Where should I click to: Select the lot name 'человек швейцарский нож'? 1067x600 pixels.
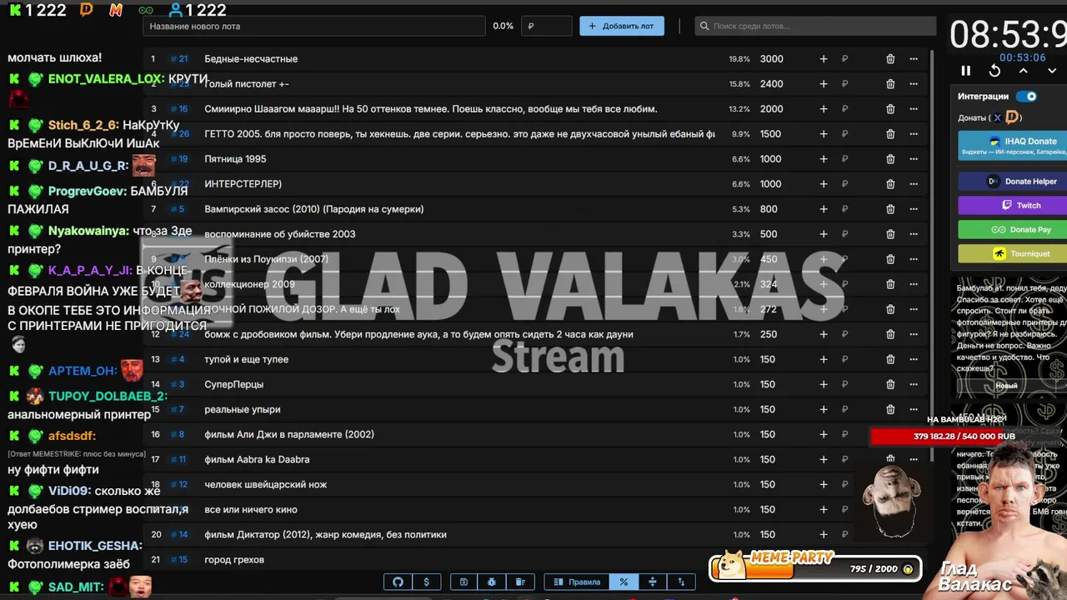click(x=266, y=484)
